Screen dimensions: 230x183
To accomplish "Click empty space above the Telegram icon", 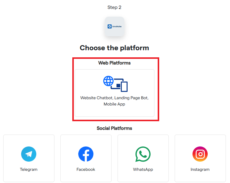I will (x=29, y=141).
